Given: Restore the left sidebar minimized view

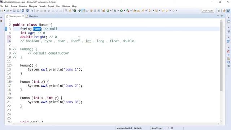Looking at the screenshot, I should [1, 17].
